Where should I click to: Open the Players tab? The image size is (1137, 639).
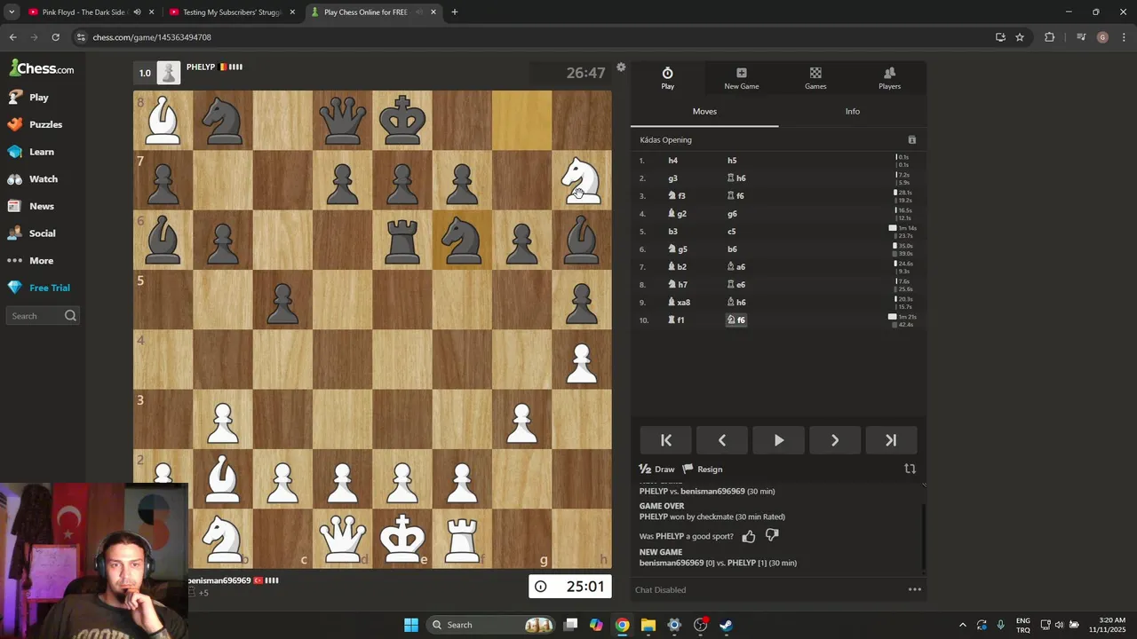tap(889, 78)
